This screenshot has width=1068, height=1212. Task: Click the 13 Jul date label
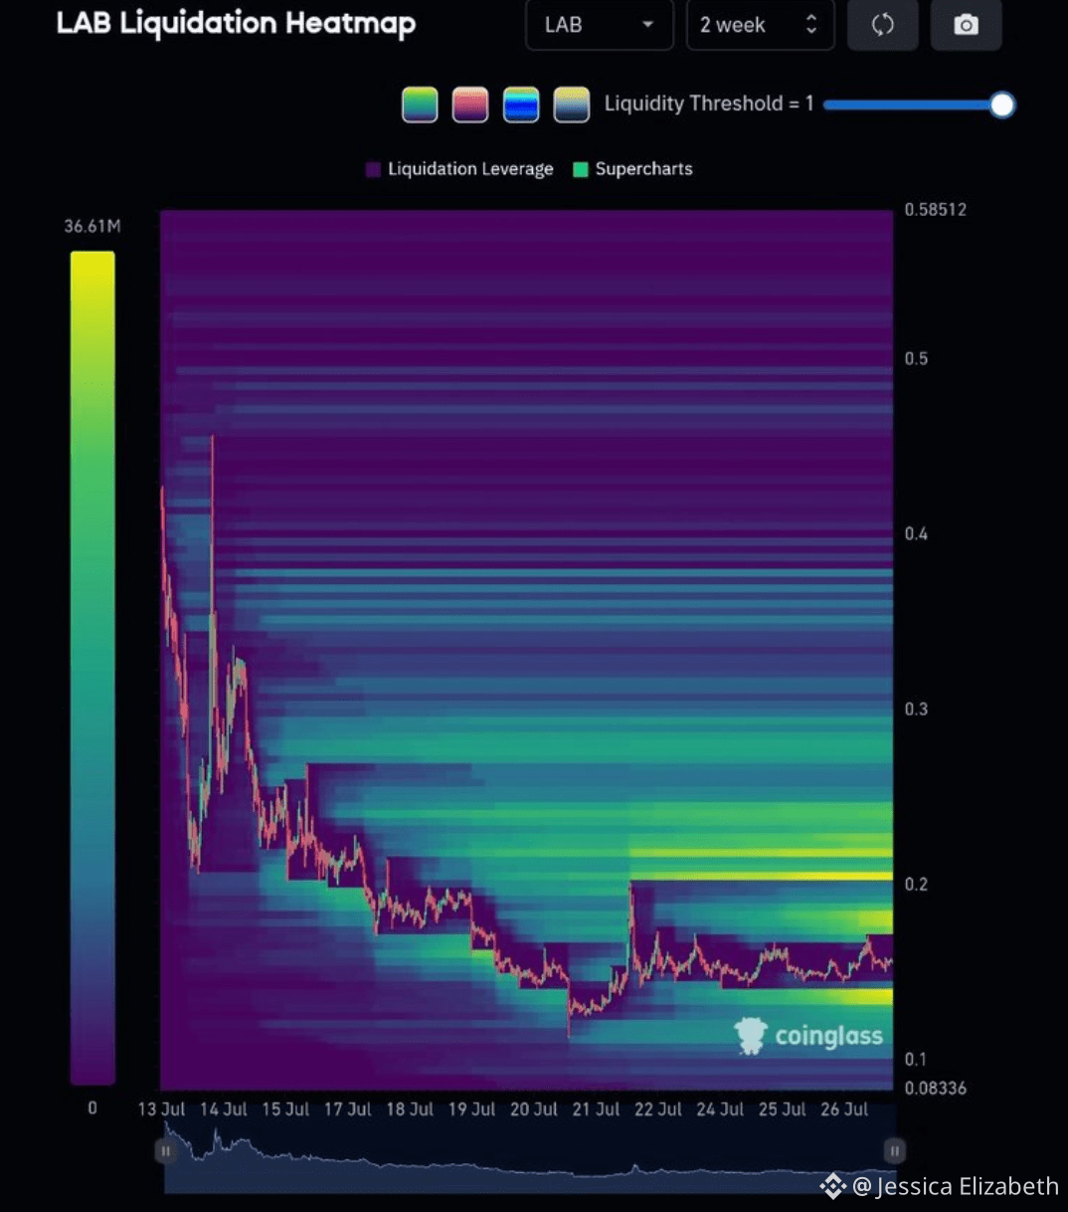pyautogui.click(x=161, y=1109)
